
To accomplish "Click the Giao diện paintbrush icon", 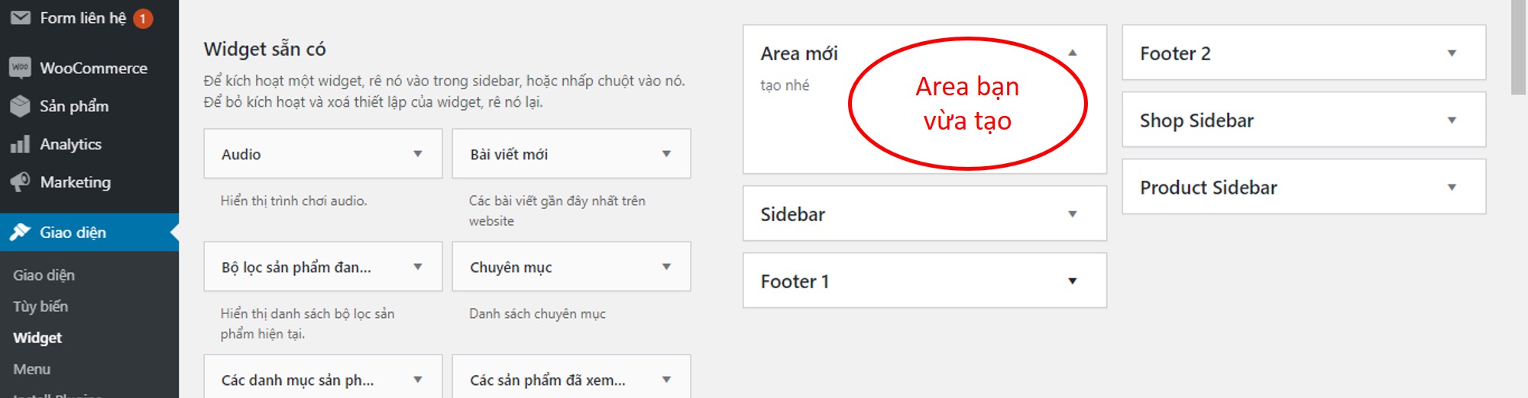I will click(x=21, y=233).
